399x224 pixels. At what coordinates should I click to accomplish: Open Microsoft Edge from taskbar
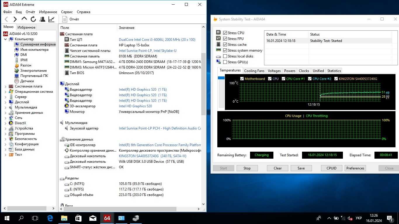(50, 218)
